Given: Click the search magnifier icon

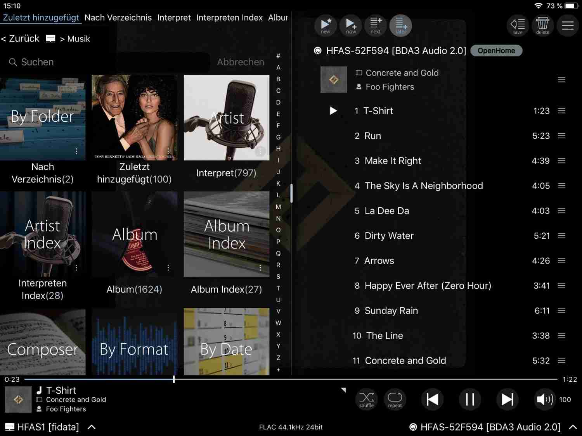Looking at the screenshot, I should (x=13, y=62).
